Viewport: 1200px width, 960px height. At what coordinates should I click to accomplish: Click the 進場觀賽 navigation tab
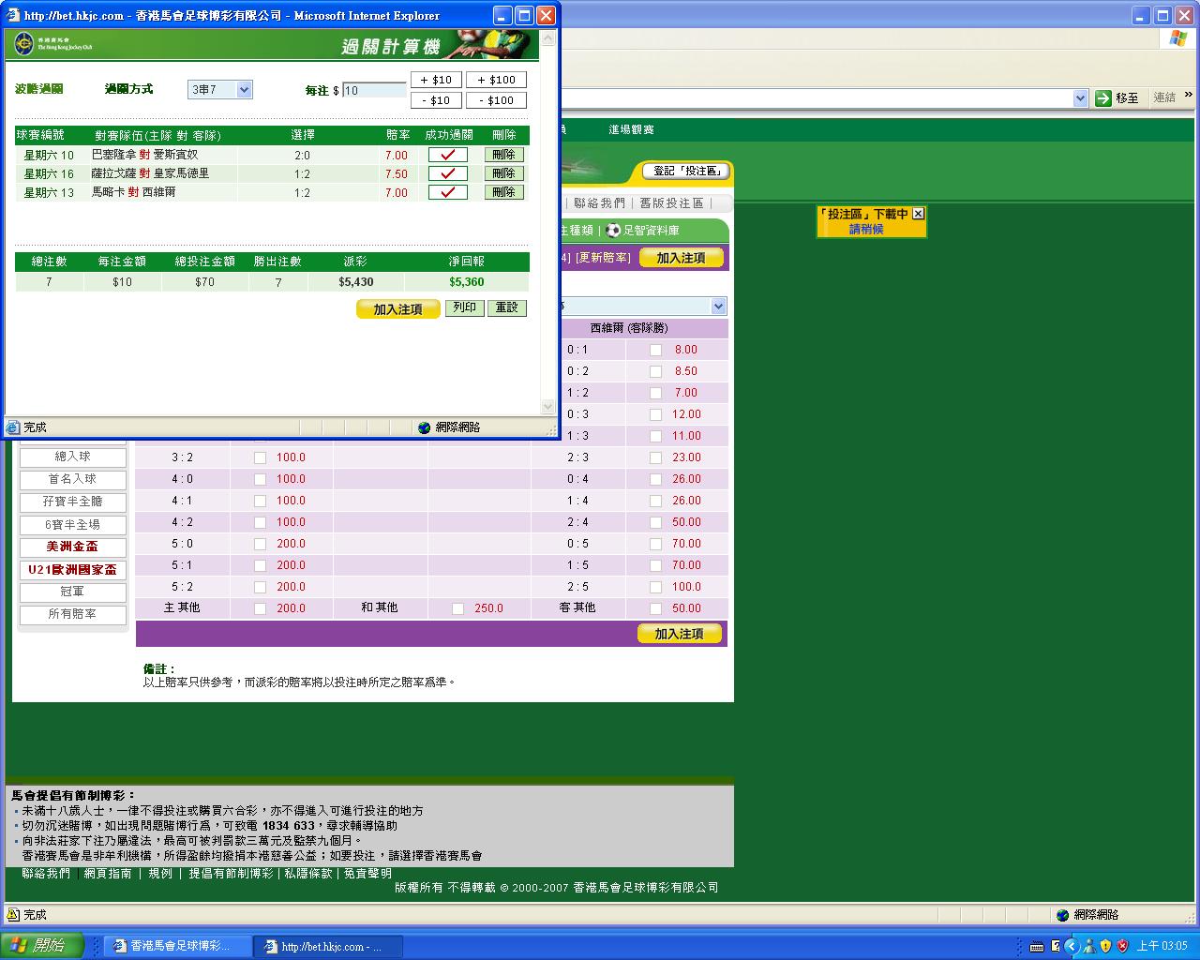[631, 129]
